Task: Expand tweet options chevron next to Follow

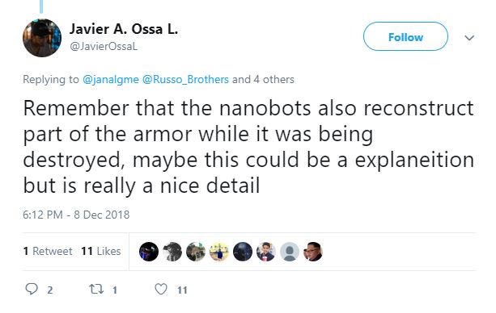Action: pyautogui.click(x=469, y=38)
